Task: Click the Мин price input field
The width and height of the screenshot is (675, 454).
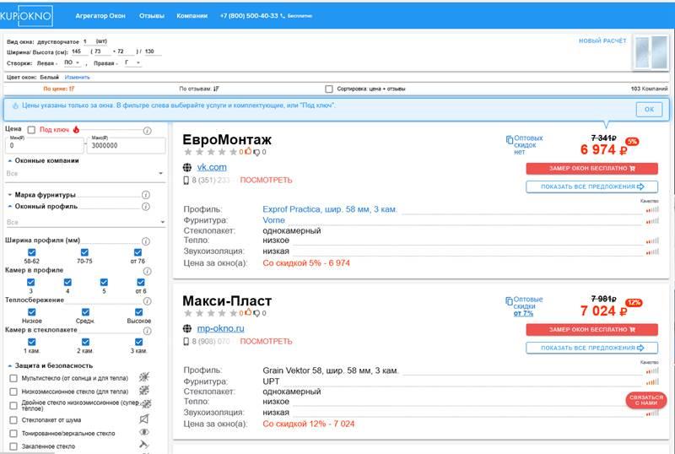Action: (45, 145)
